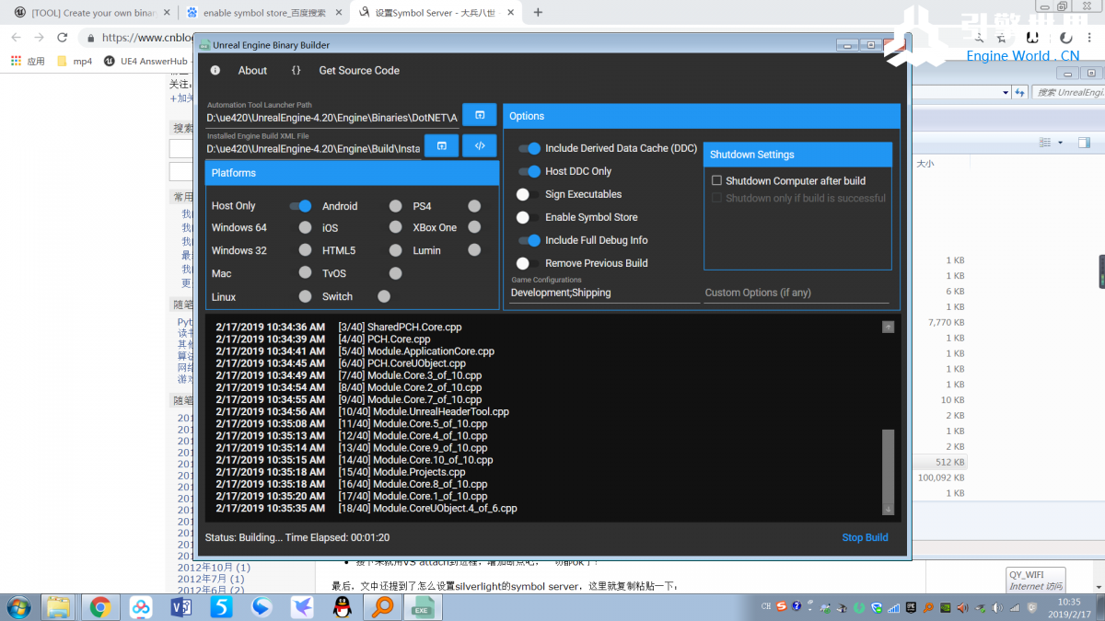
Task: Browse for Installed Engine Build XML file
Action: (441, 145)
